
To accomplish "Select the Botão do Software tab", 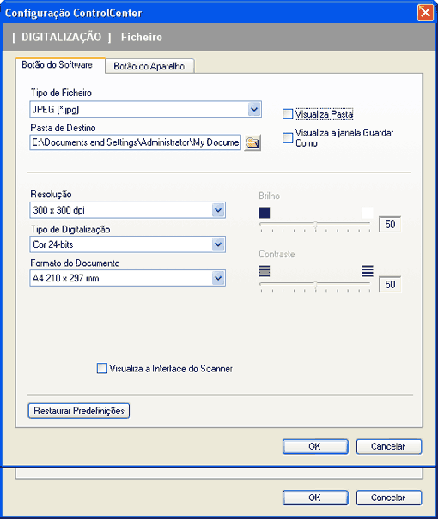I will click(x=57, y=65).
